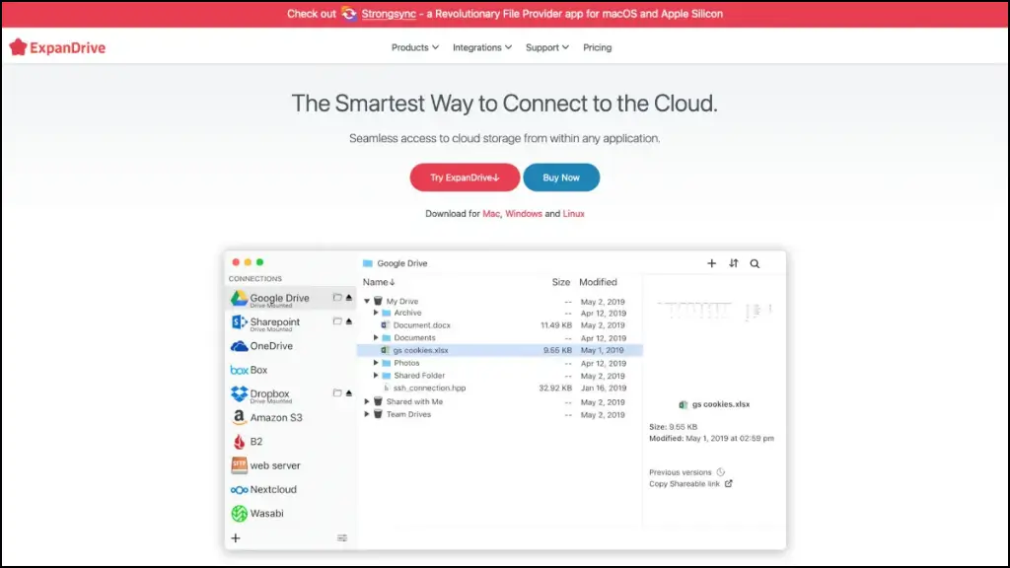Sort by the Name column header
Screen dimensions: 1010x568
379,282
